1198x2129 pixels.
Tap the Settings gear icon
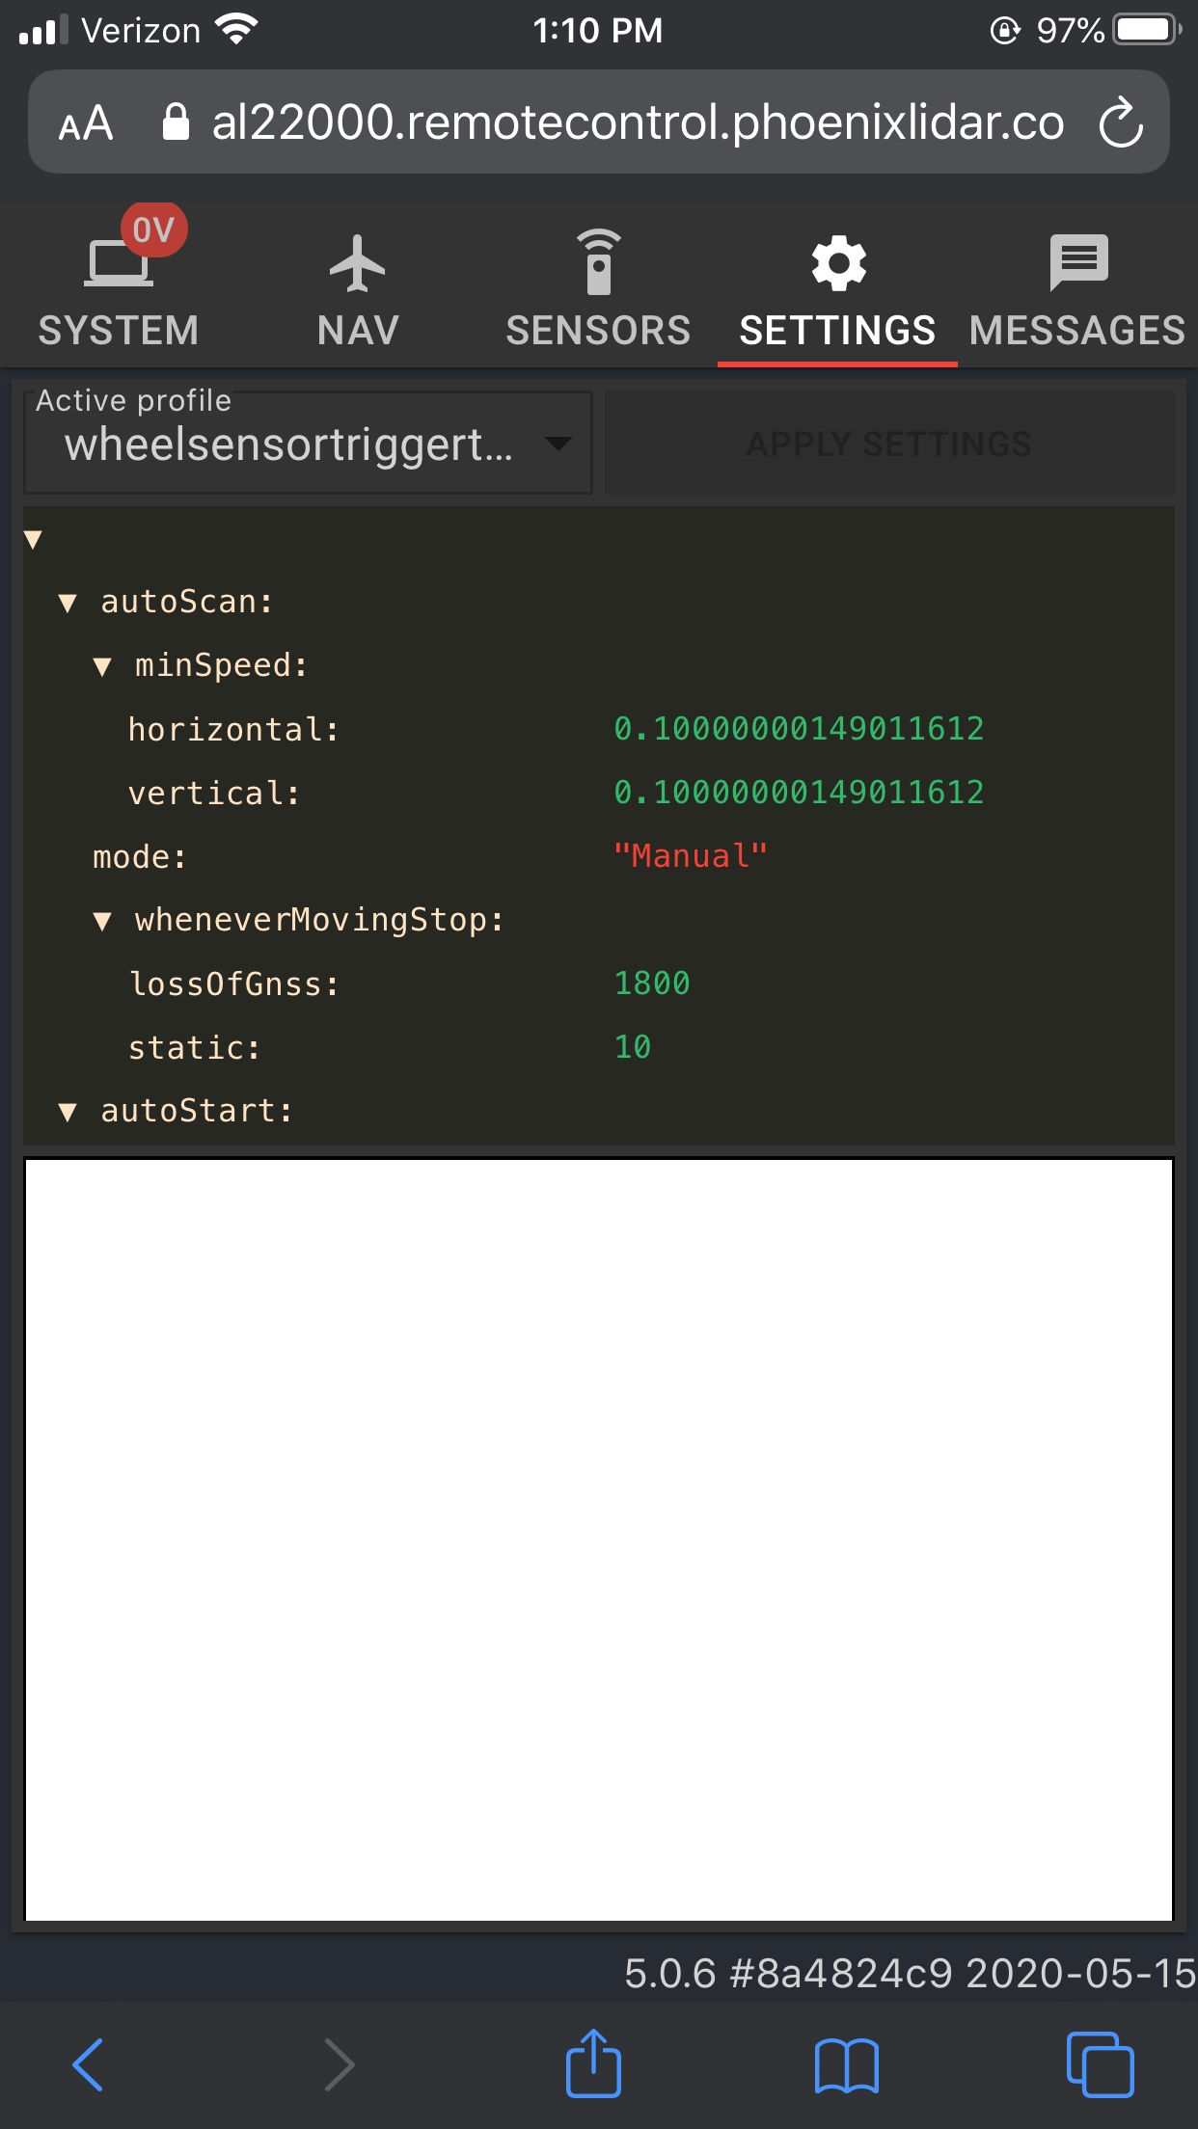[x=837, y=263]
